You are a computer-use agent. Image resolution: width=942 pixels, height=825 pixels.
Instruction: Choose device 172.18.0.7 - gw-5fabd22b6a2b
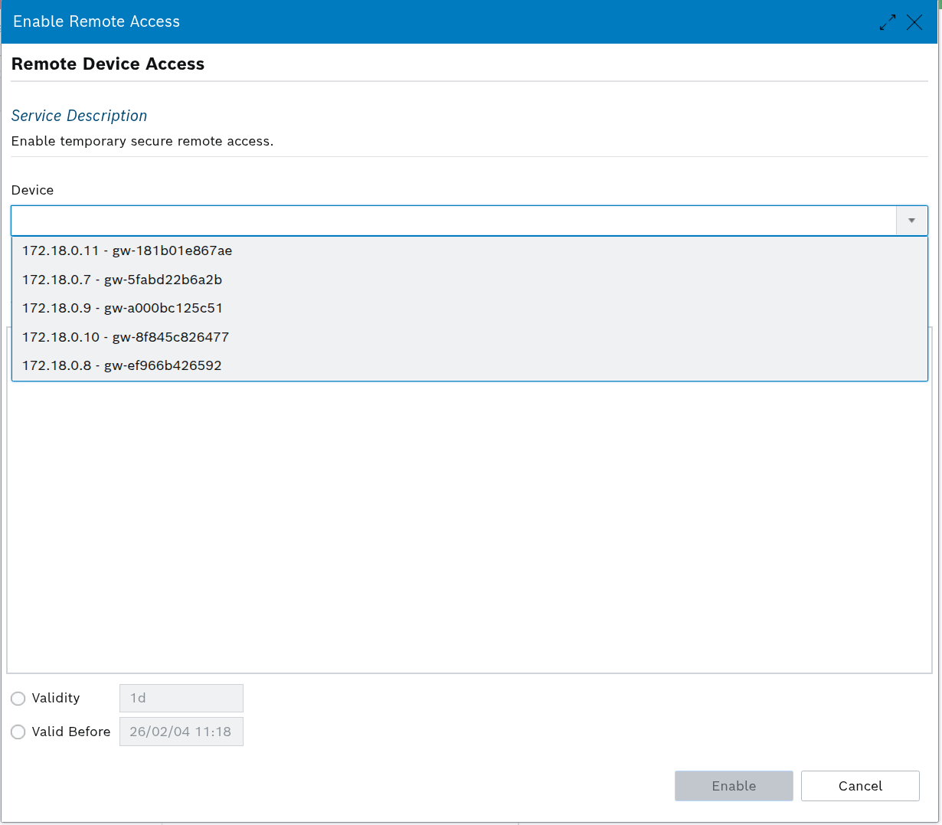click(x=469, y=280)
